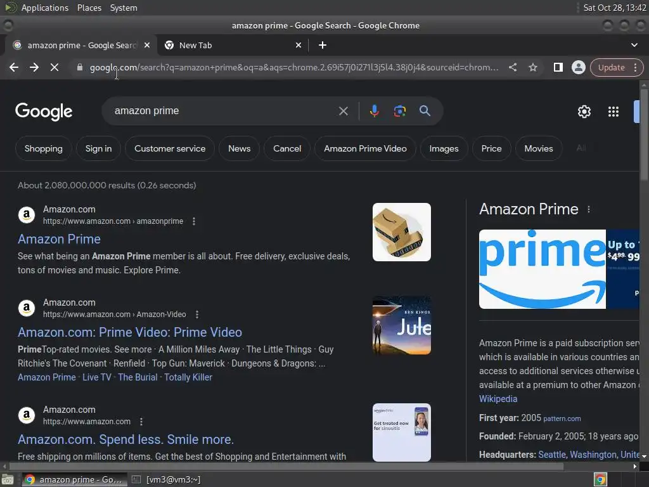Start voice search with the microphone
649x487 pixels.
tap(374, 111)
